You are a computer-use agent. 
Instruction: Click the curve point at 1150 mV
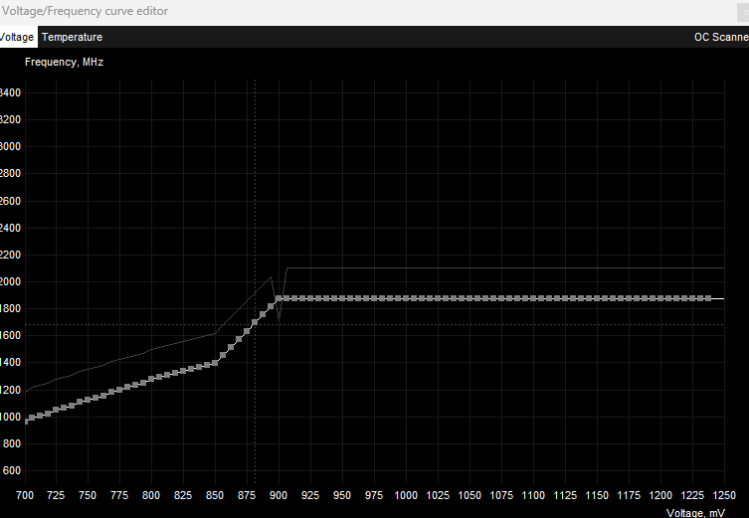[597, 298]
